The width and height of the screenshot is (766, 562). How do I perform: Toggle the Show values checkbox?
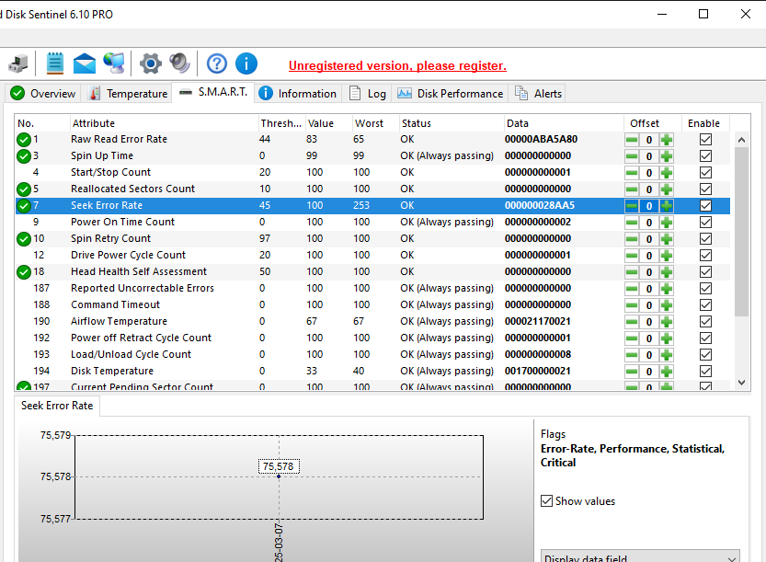click(x=547, y=501)
